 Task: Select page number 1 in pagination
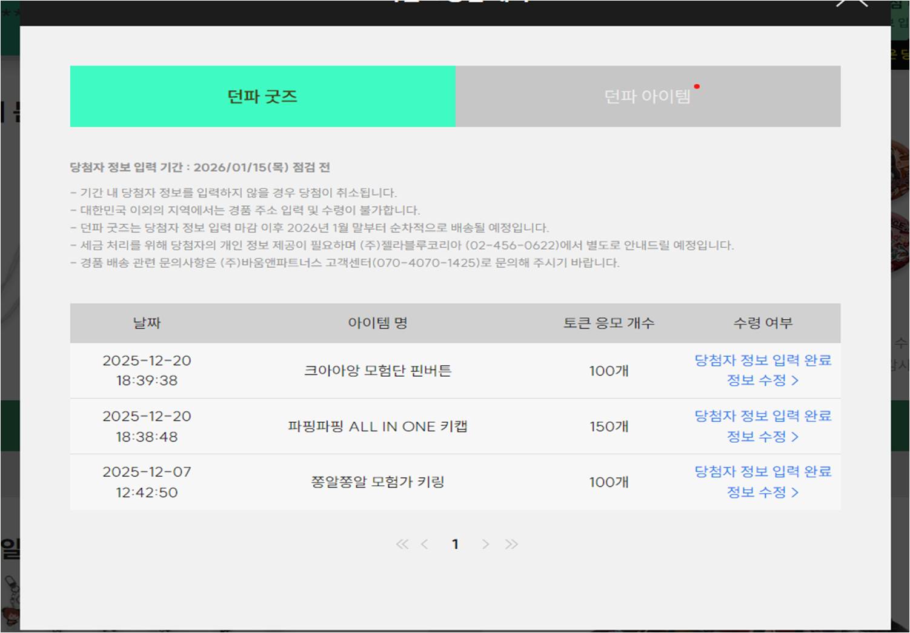pyautogui.click(x=455, y=544)
